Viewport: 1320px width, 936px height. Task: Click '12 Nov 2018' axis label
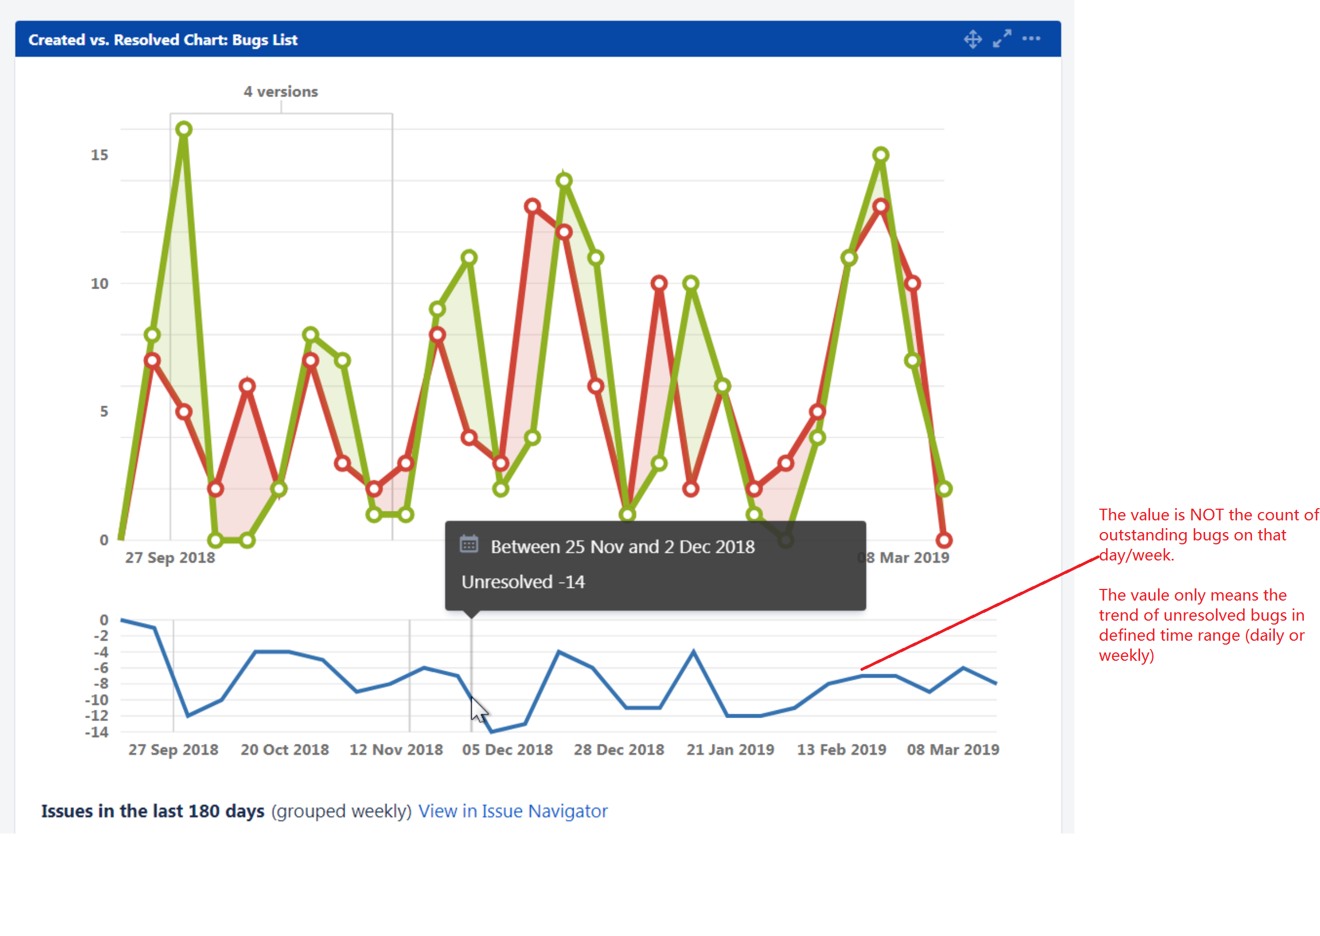(397, 749)
